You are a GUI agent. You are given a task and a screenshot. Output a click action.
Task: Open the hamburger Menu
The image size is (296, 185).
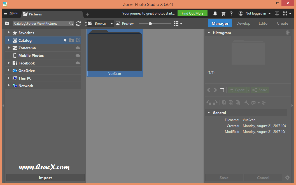pyautogui.click(x=11, y=13)
